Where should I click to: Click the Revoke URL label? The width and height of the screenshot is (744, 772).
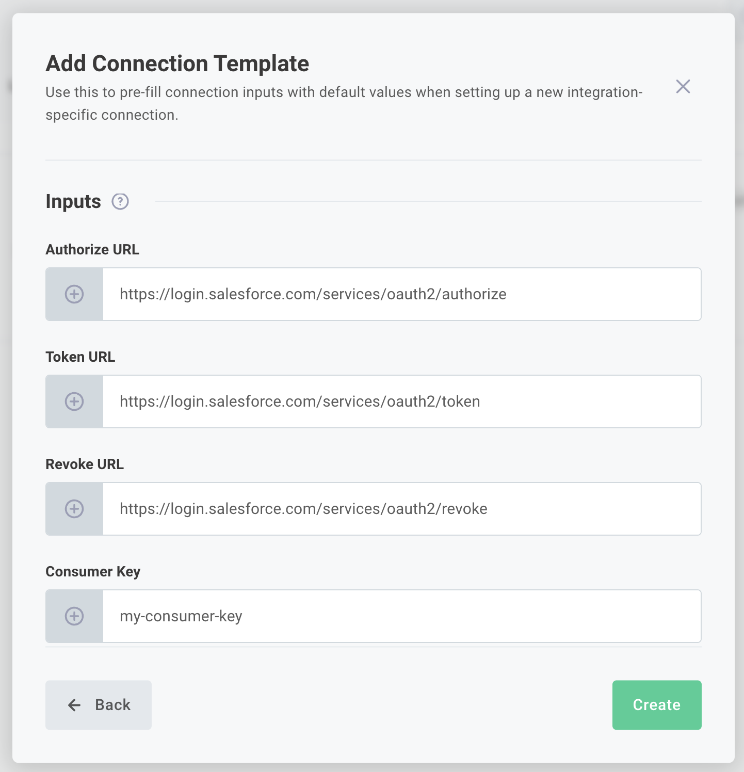pyautogui.click(x=85, y=464)
